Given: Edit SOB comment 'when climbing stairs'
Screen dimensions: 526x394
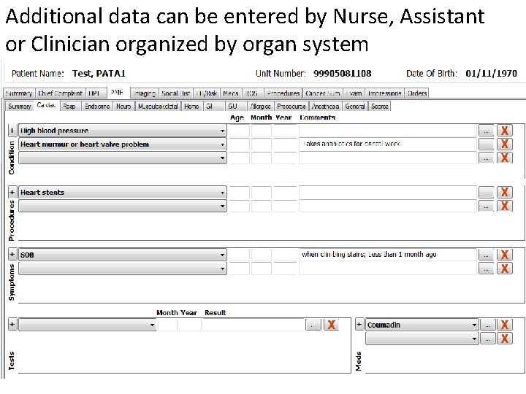Looking at the screenshot, I should coord(387,255).
